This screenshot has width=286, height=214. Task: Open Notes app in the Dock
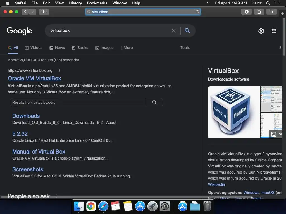128,206
